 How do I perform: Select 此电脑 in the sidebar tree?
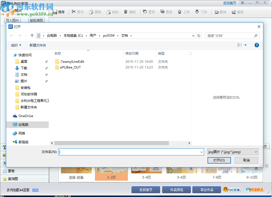tap(23, 124)
